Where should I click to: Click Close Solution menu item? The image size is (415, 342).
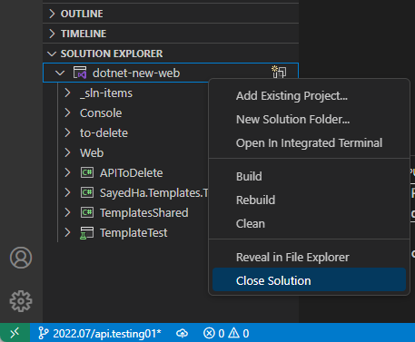[x=309, y=280]
